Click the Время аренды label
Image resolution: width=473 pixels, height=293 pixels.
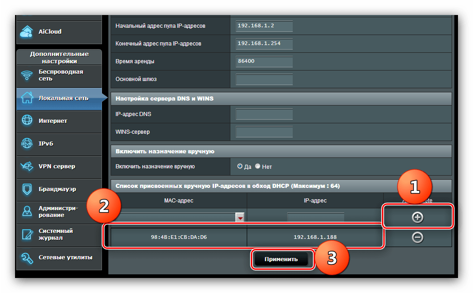point(135,61)
